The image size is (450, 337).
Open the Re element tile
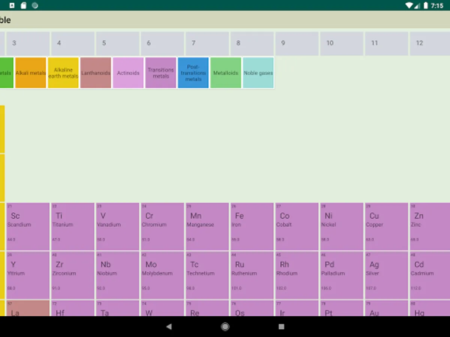207,308
